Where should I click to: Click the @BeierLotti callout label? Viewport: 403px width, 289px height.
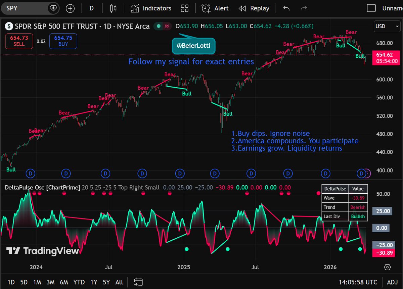pos(193,46)
